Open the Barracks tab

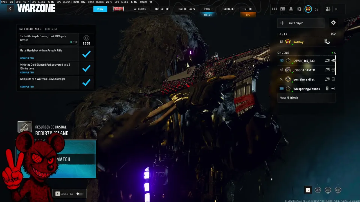[229, 9]
